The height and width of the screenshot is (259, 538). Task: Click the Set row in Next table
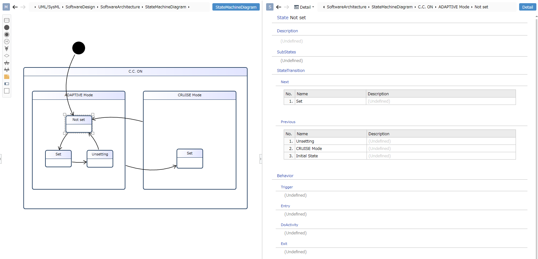[x=400, y=101]
